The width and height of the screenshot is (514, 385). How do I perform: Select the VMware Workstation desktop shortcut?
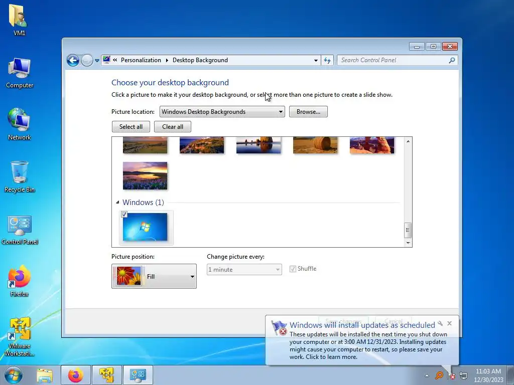(x=20, y=336)
